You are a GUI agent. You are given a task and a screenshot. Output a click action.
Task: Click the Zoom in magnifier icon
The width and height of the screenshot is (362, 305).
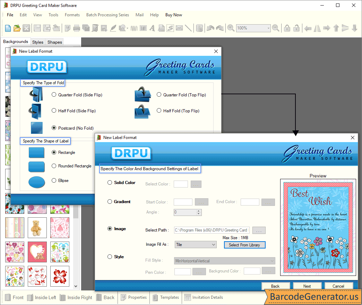coord(231,28)
